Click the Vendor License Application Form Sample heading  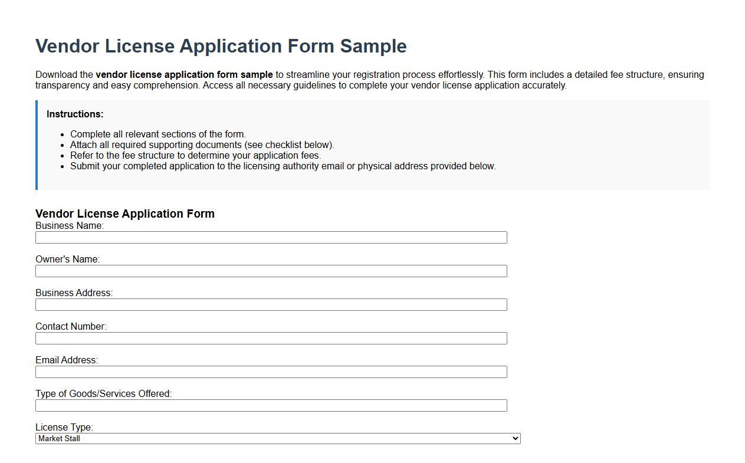[221, 46]
